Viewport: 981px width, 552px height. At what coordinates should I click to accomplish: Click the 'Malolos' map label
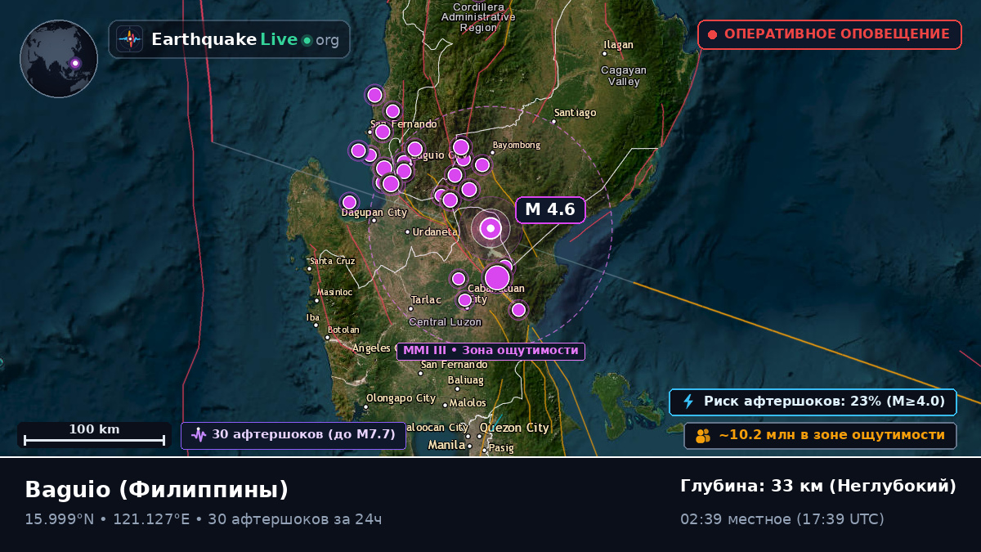coord(468,403)
